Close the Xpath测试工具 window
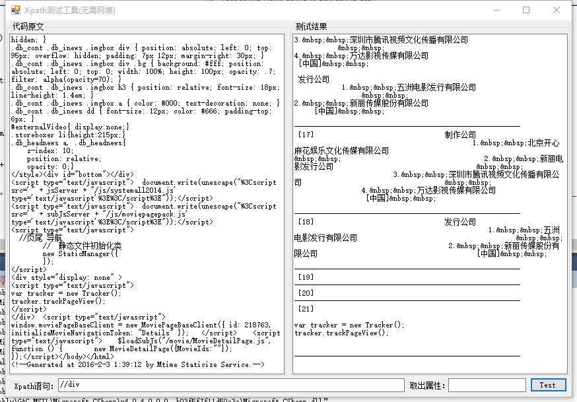577x402 pixels. (557, 10)
